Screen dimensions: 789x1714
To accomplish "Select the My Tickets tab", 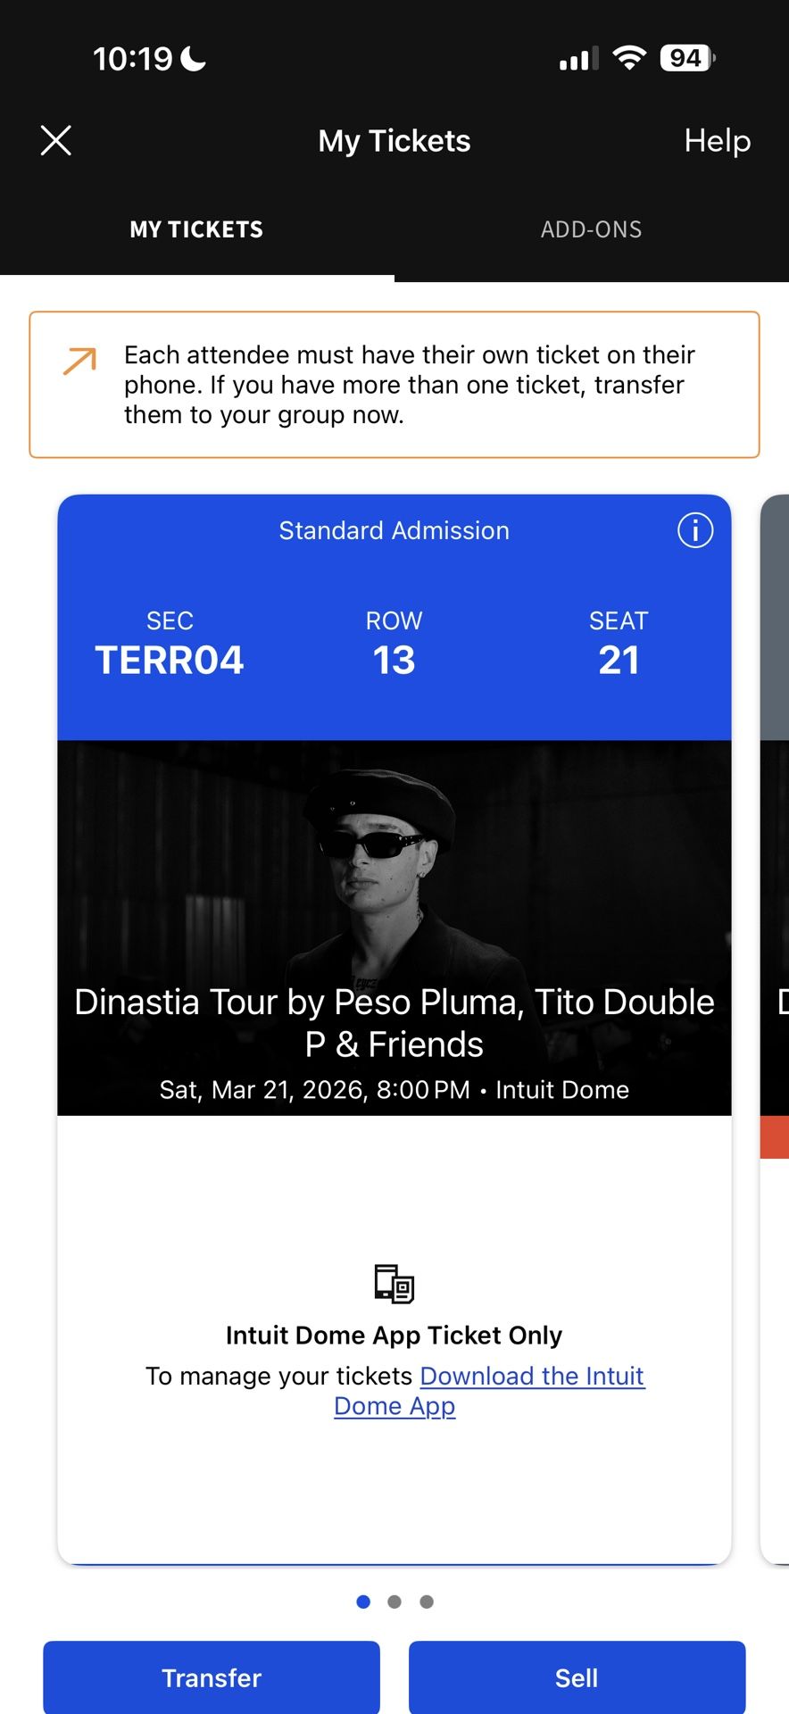I will point(196,229).
